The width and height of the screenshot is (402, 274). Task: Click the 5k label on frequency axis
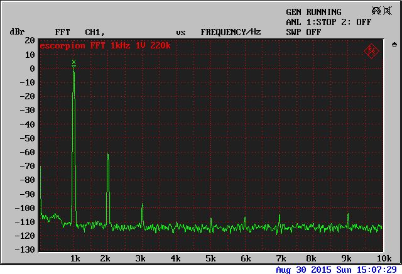pos(209,258)
